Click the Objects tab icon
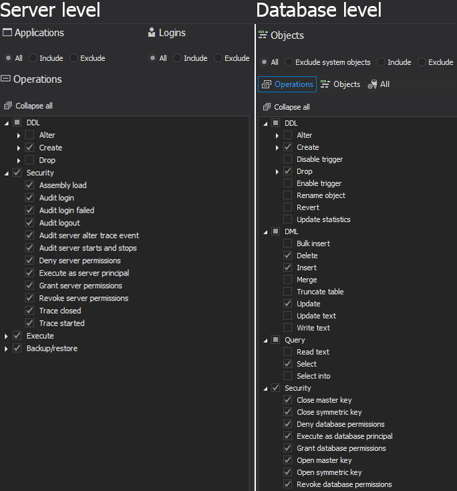Screen dimensions: 457x491 [325, 84]
